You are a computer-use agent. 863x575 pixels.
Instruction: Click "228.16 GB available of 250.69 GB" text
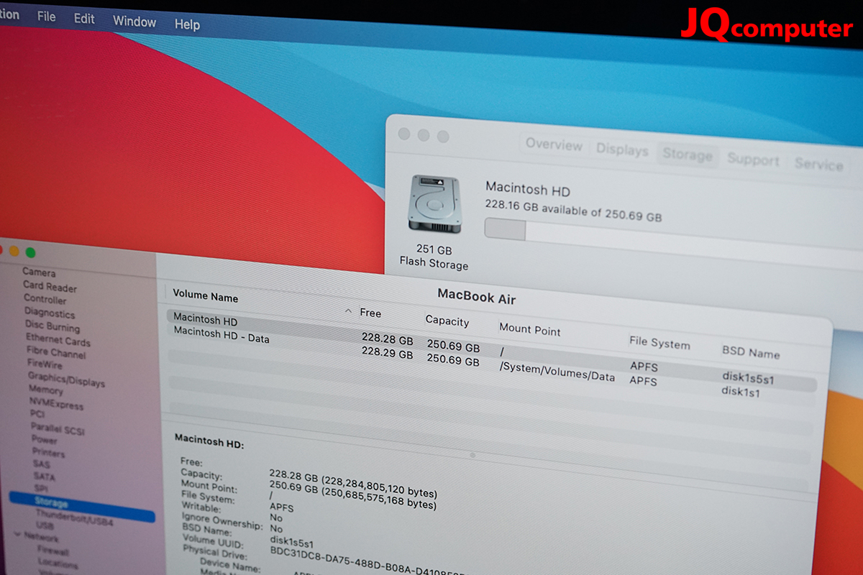573,211
